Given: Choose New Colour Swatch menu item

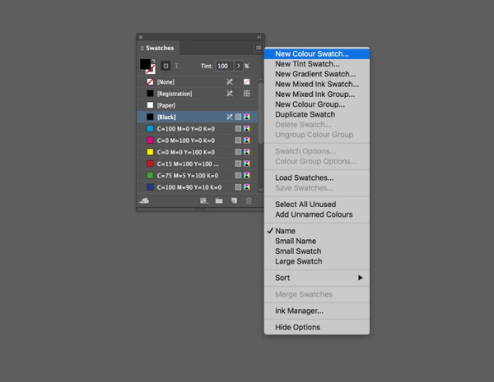Looking at the screenshot, I should 312,54.
